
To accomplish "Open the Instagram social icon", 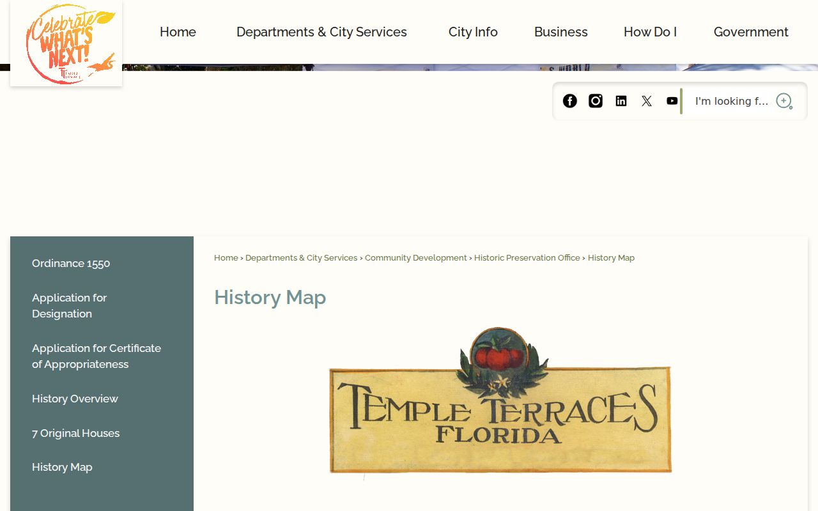I will click(596, 101).
